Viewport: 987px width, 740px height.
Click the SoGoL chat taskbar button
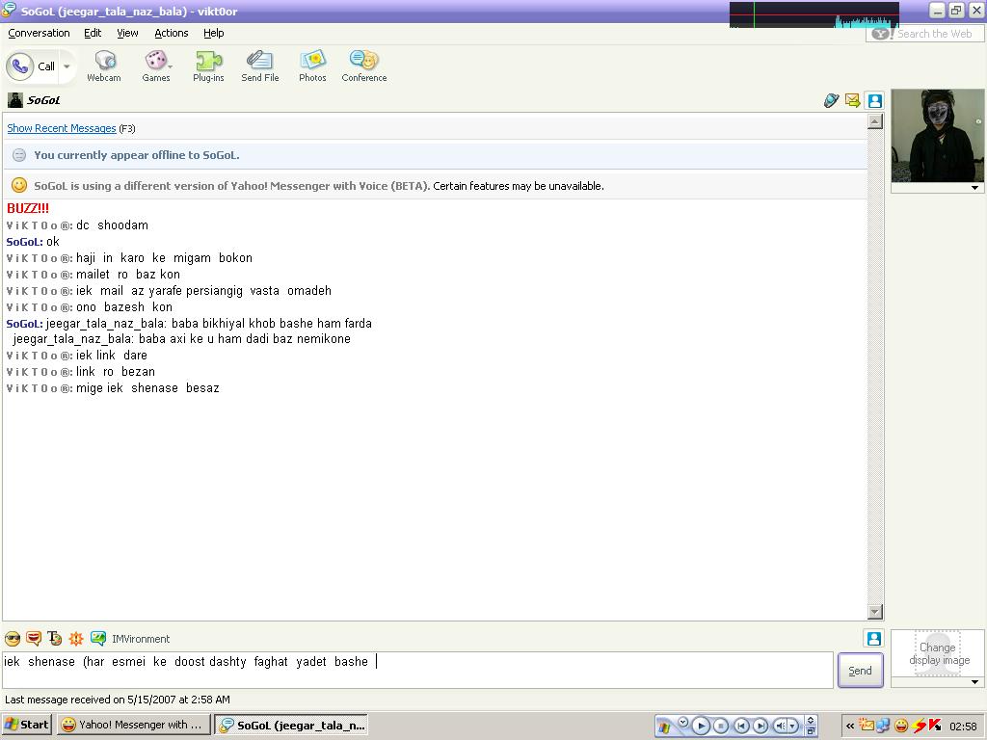point(291,725)
